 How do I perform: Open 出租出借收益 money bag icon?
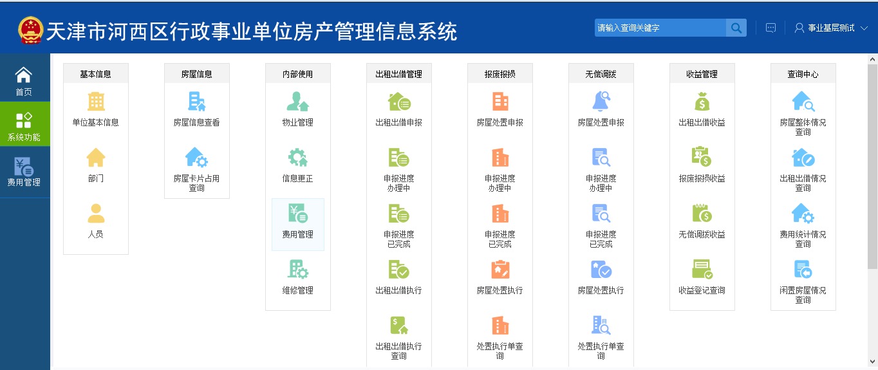(x=702, y=102)
